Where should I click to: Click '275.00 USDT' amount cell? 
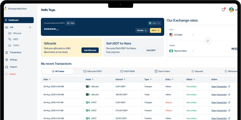(x=121, y=111)
